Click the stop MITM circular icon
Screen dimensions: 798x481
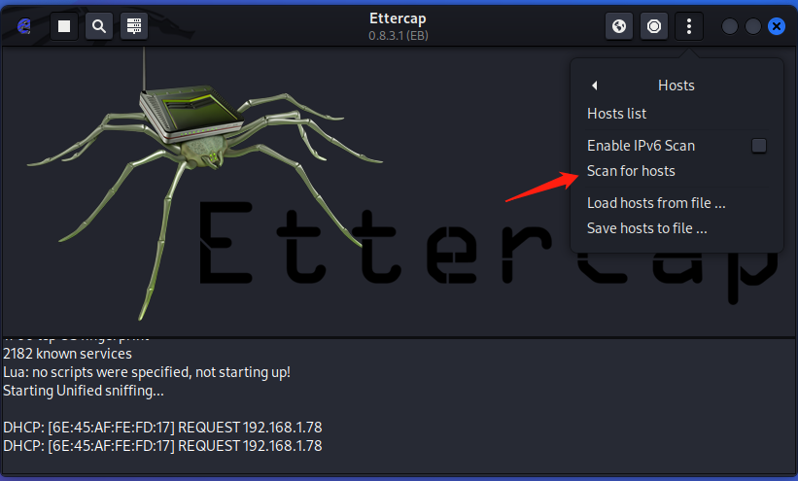click(x=654, y=26)
